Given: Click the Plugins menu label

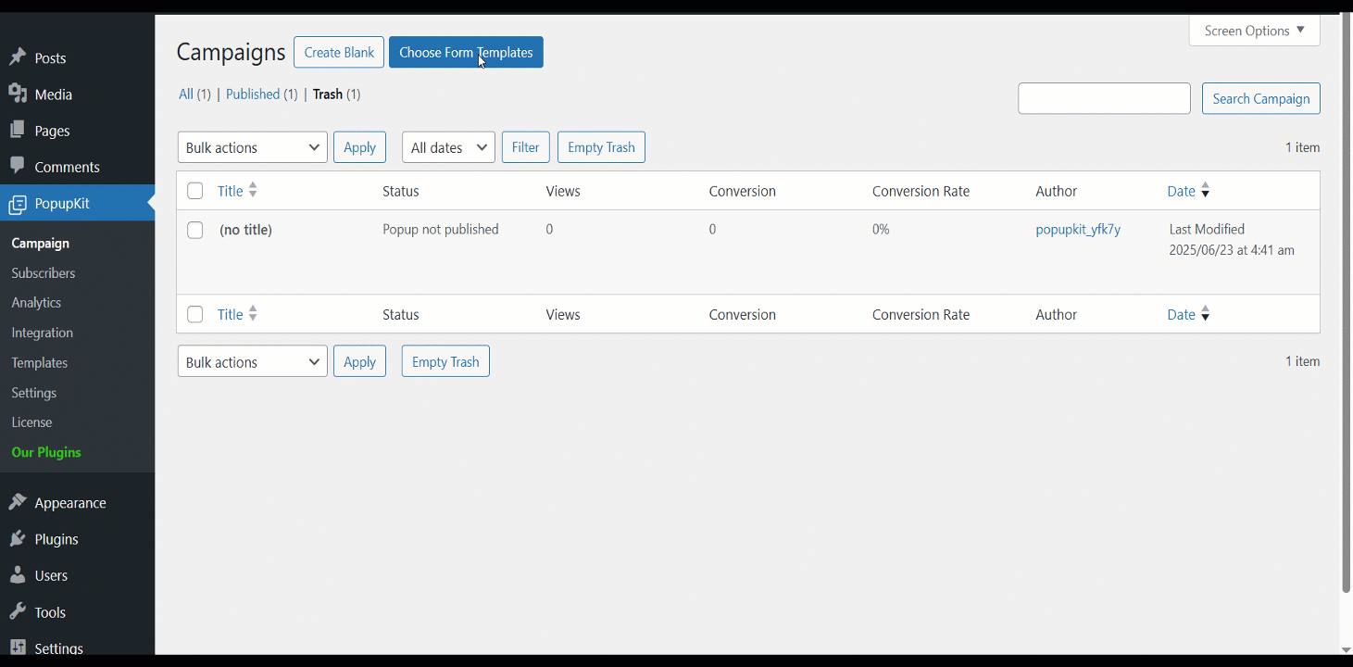Looking at the screenshot, I should 56,539.
